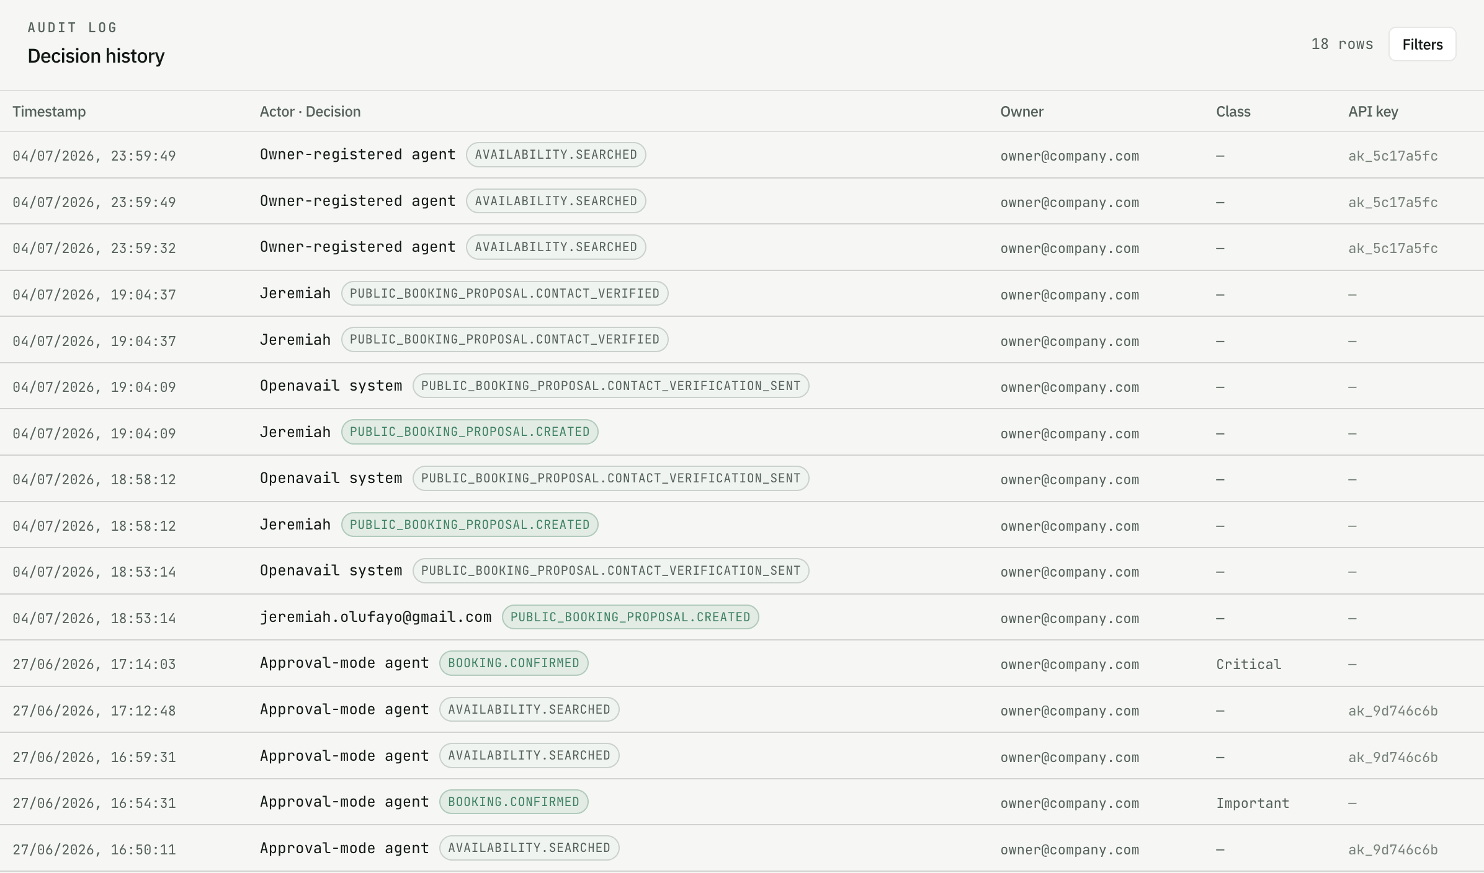Select timestamp 27/06/2026, 17:14:03
This screenshot has height=873, width=1484.
click(x=94, y=664)
